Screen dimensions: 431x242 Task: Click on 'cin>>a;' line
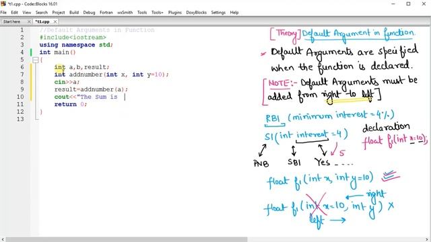point(67,82)
